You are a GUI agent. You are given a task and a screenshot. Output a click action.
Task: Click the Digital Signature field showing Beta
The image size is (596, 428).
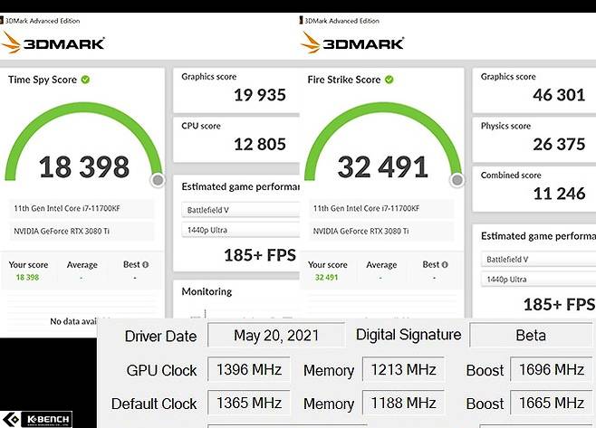click(530, 336)
